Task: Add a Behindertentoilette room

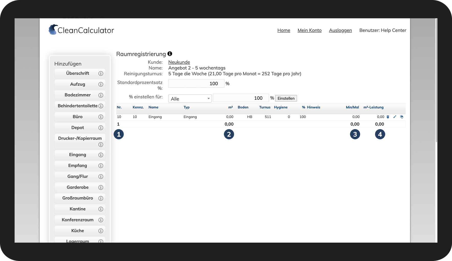Action: click(78, 106)
